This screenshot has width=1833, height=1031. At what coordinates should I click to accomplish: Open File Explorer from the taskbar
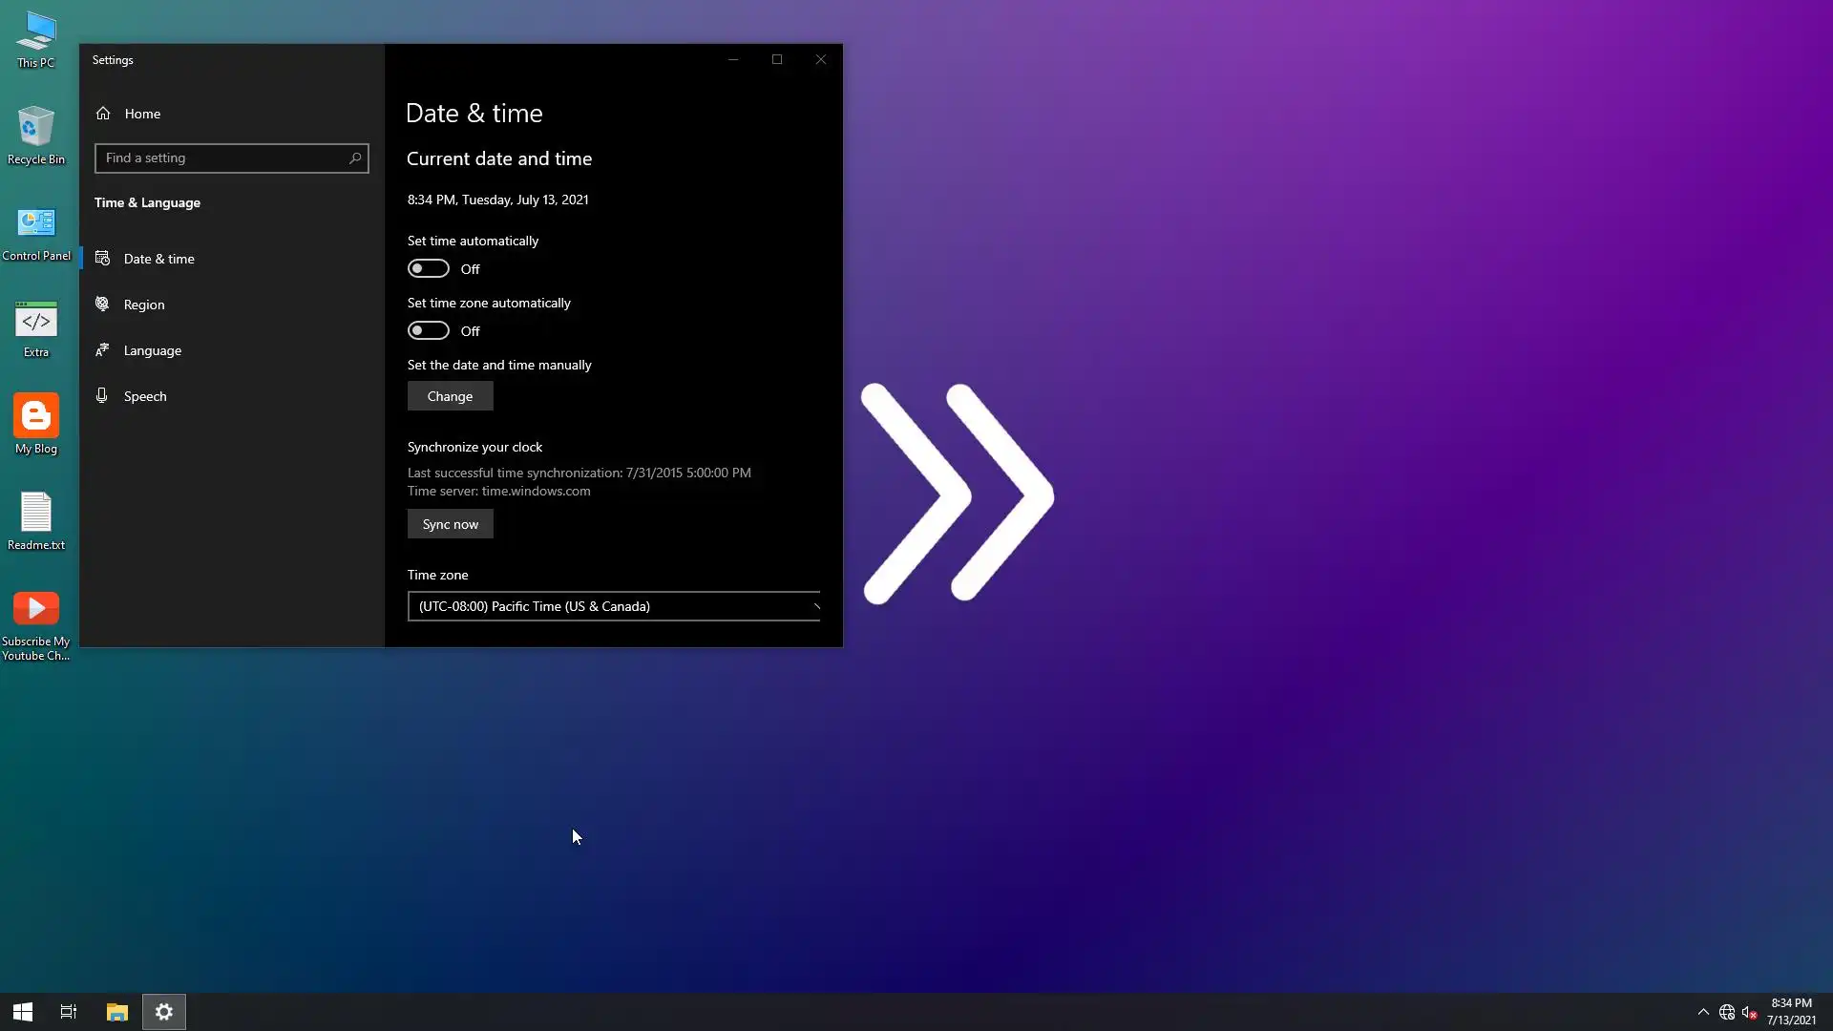point(116,1012)
